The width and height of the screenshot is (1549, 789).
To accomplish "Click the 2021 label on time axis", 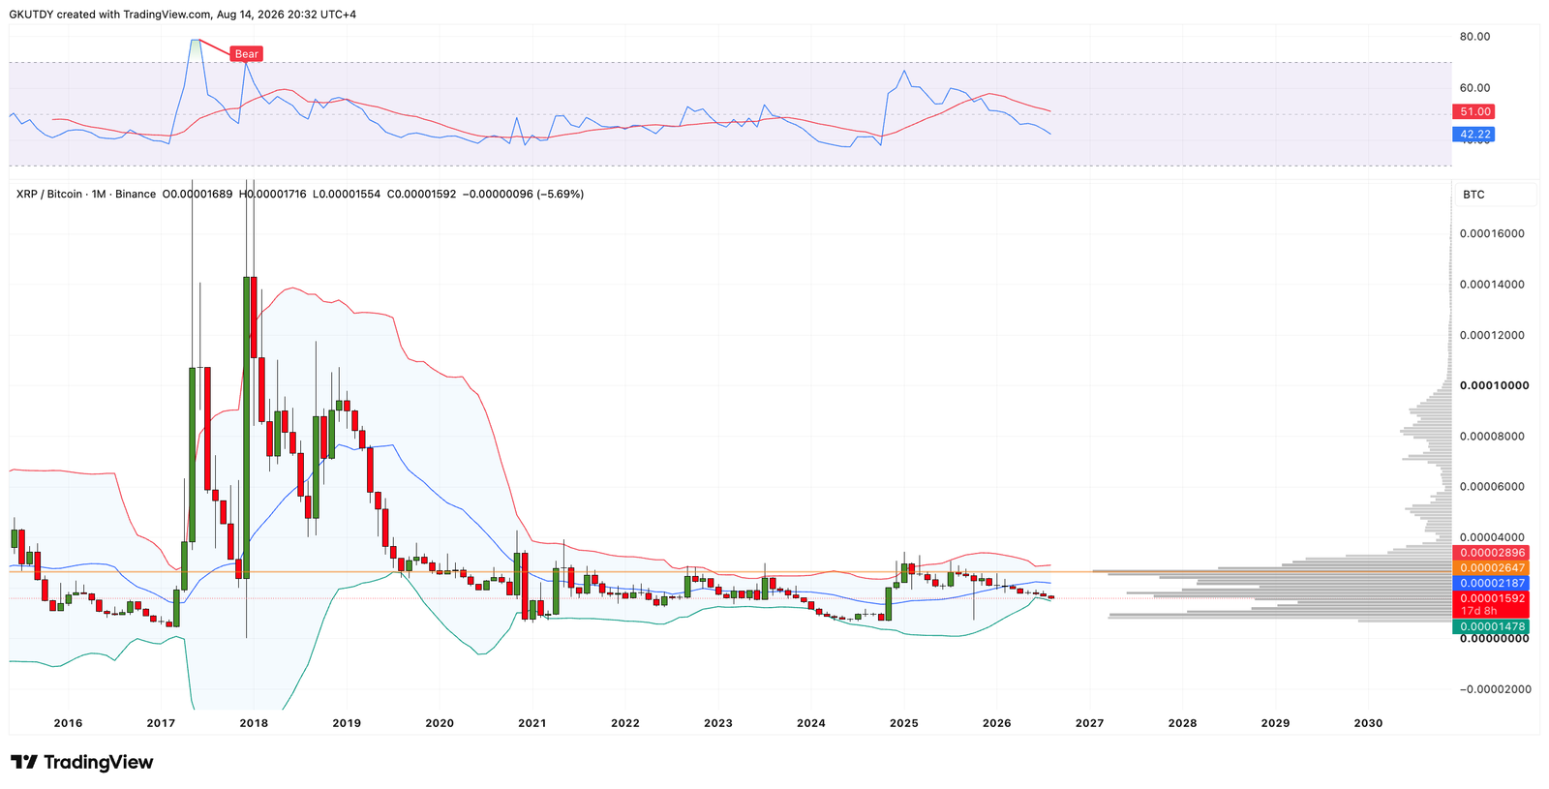I will [x=532, y=723].
